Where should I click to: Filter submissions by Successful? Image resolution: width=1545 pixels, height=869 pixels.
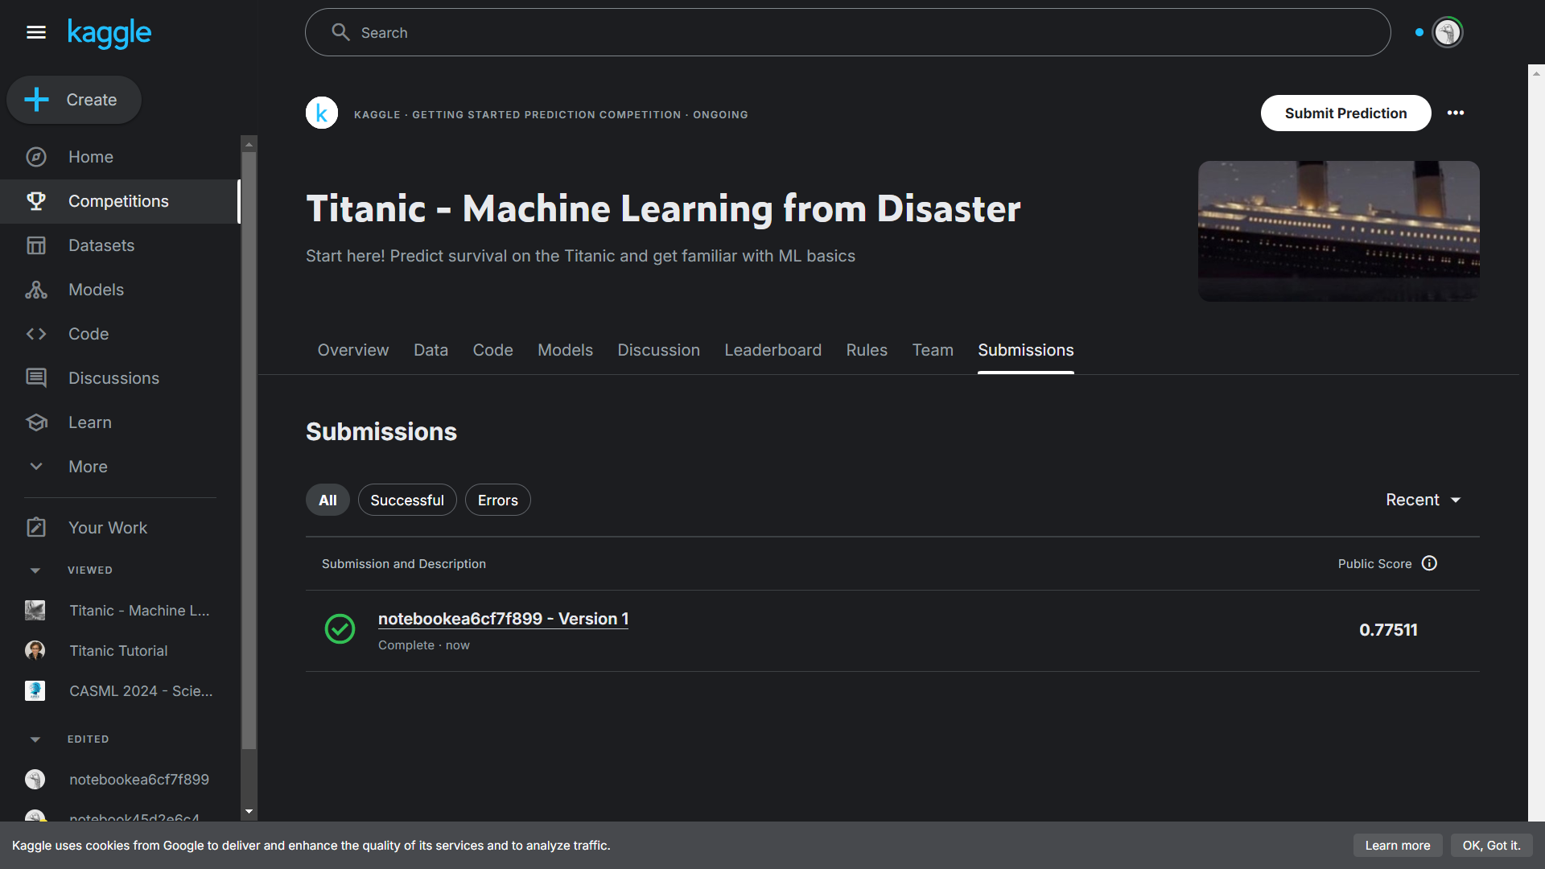click(x=407, y=500)
